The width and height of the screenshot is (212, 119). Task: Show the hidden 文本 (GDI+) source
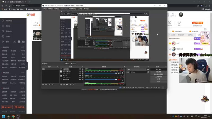tap(80, 73)
